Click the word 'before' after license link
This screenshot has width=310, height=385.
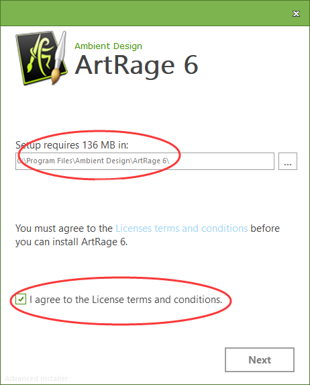pyautogui.click(x=265, y=228)
